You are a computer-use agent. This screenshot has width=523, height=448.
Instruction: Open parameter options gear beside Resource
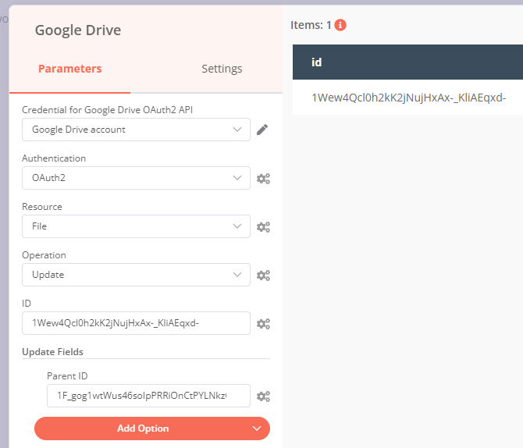coord(263,227)
